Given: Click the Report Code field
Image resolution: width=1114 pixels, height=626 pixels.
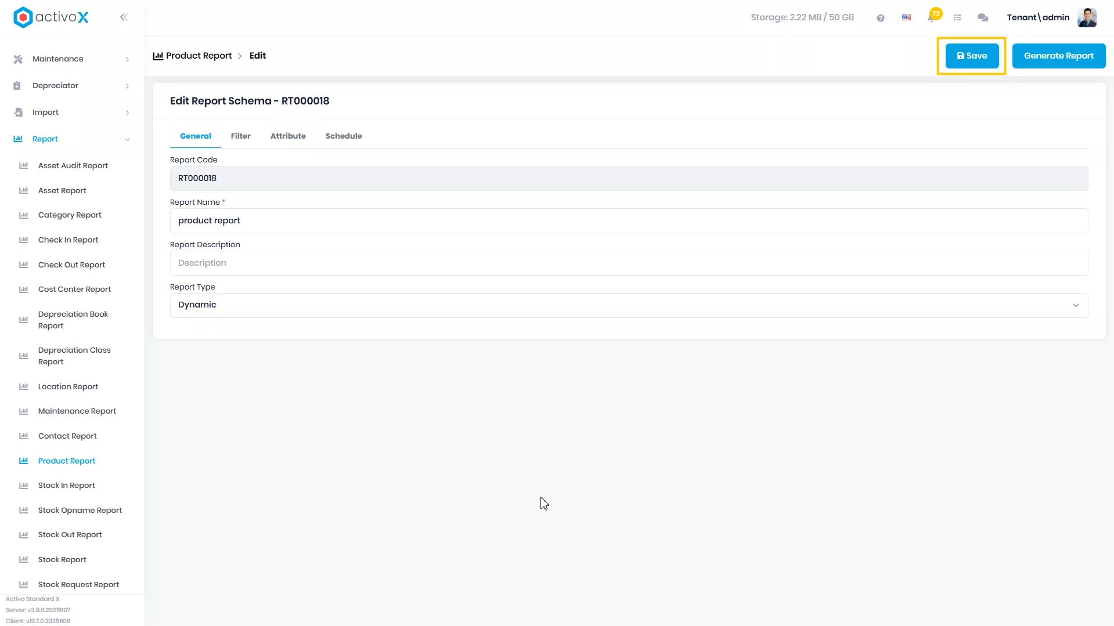Looking at the screenshot, I should tap(629, 179).
